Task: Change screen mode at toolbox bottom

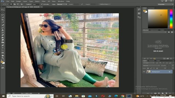Action: coord(3,68)
